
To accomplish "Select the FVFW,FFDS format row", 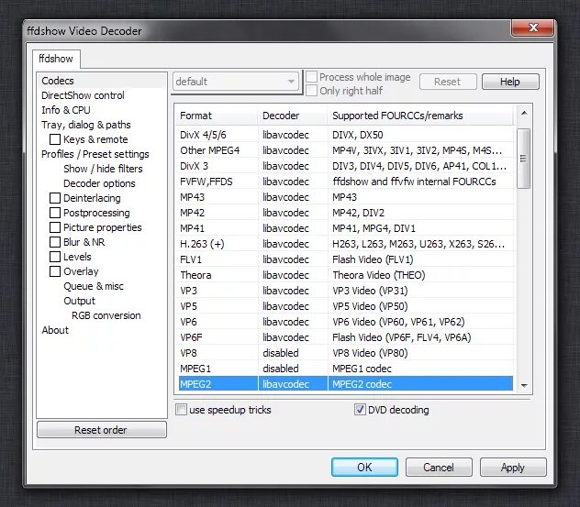I will tap(345, 182).
